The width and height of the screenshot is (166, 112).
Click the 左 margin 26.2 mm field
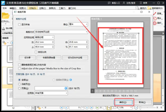click(x=44, y=42)
